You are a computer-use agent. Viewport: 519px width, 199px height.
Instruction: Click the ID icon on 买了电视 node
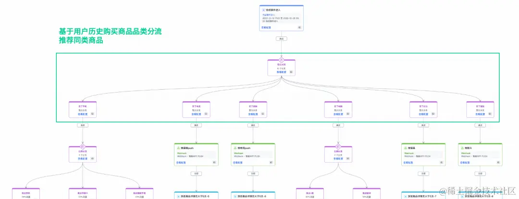206,114
